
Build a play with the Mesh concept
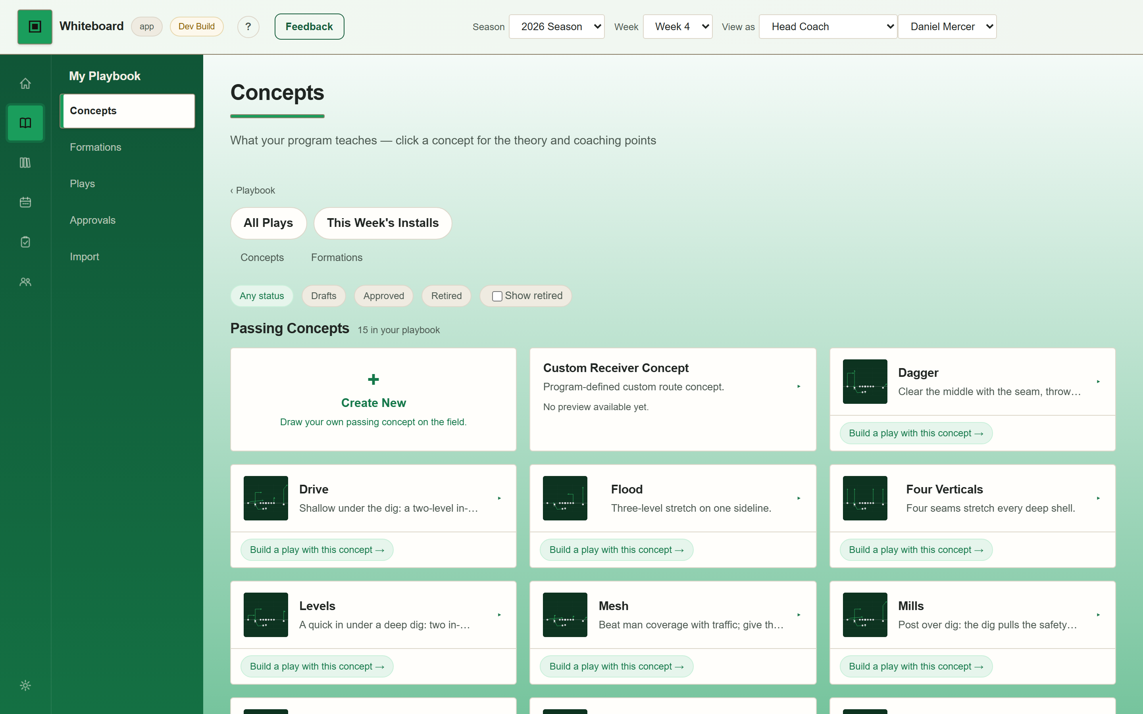coord(616,666)
